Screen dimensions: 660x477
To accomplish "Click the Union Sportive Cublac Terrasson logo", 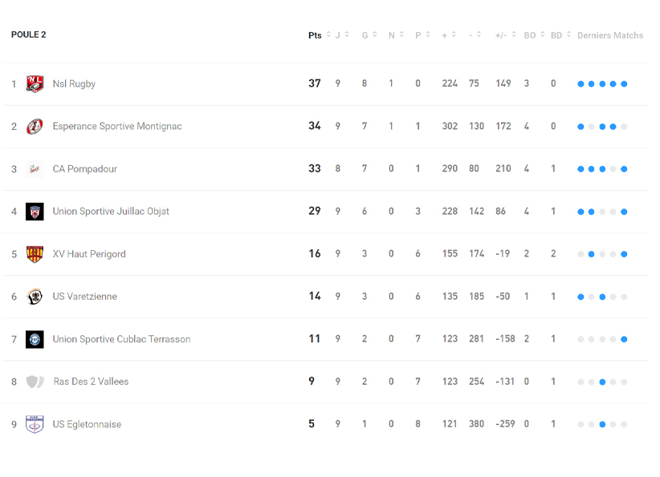I will tap(35, 339).
